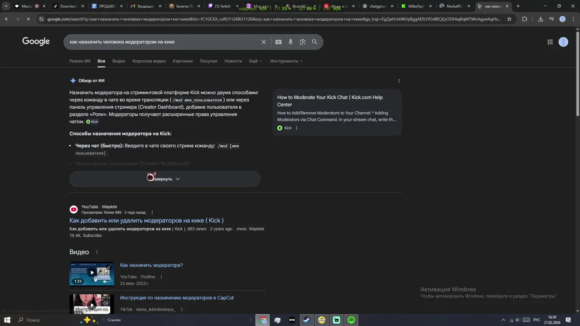This screenshot has height=326, width=580.
Task: Open volume control in system tray
Action: tap(517, 320)
